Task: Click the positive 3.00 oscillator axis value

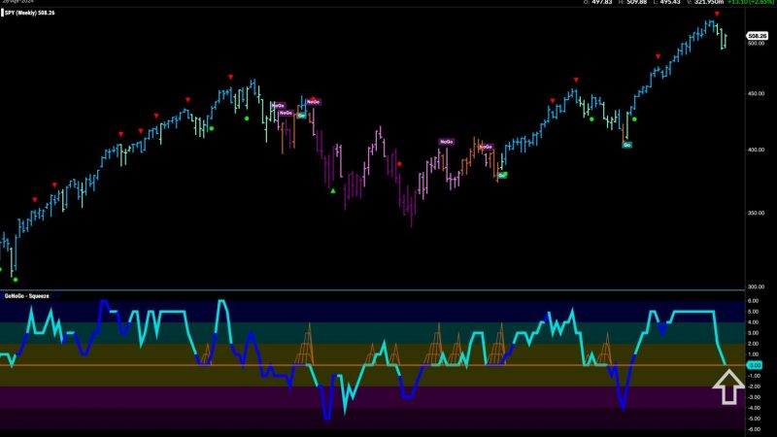Action: click(x=754, y=333)
